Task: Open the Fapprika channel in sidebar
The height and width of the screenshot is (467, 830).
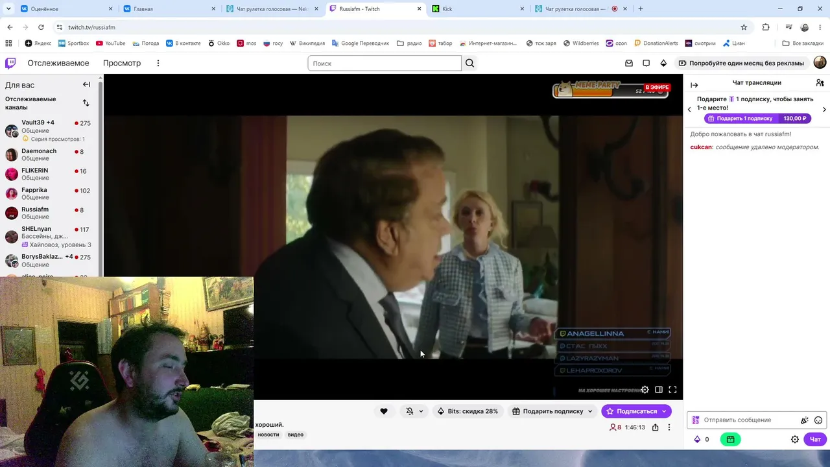Action: click(49, 193)
